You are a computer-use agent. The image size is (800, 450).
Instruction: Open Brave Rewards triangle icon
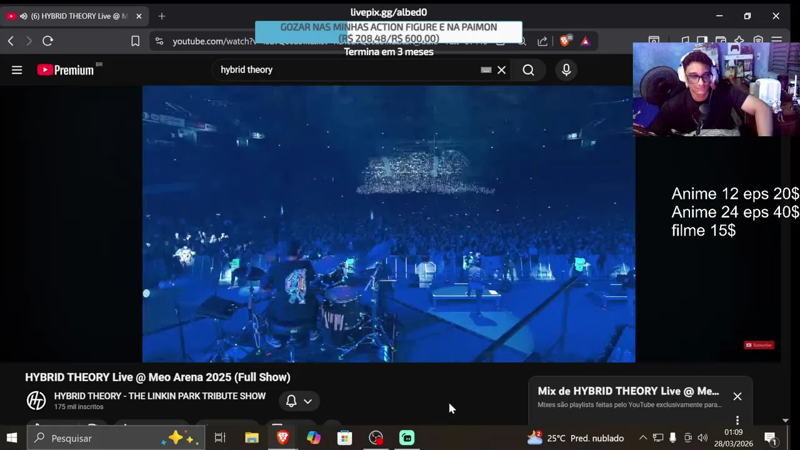click(585, 41)
